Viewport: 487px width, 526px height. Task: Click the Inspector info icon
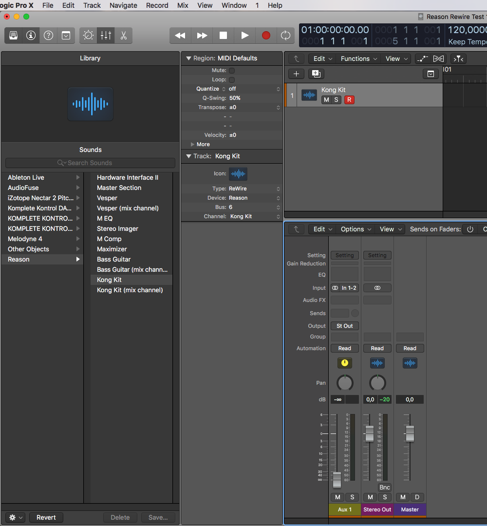[x=31, y=36]
